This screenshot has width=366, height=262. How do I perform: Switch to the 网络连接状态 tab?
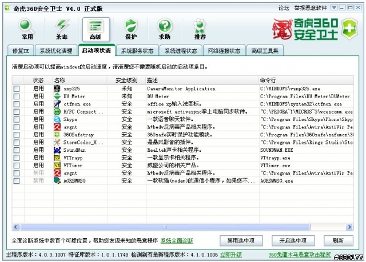point(224,51)
